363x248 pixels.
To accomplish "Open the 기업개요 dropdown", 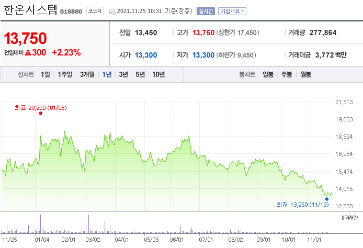I will pos(232,11).
